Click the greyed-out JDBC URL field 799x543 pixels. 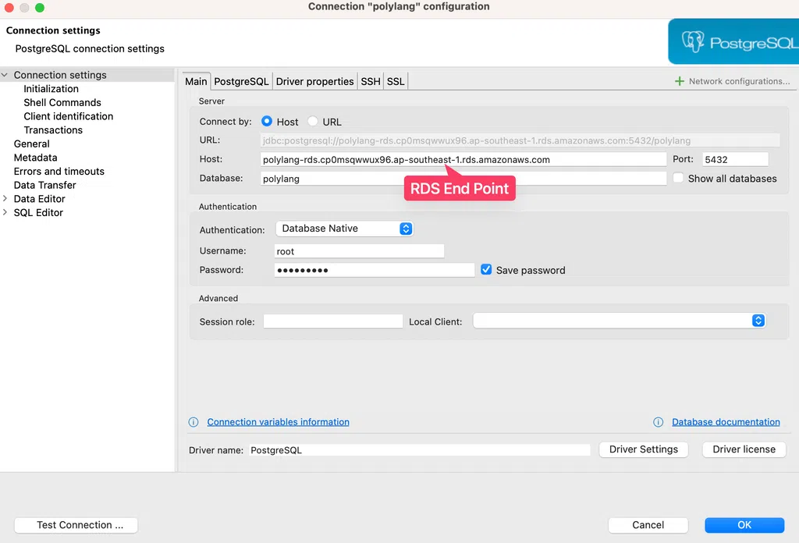point(520,140)
